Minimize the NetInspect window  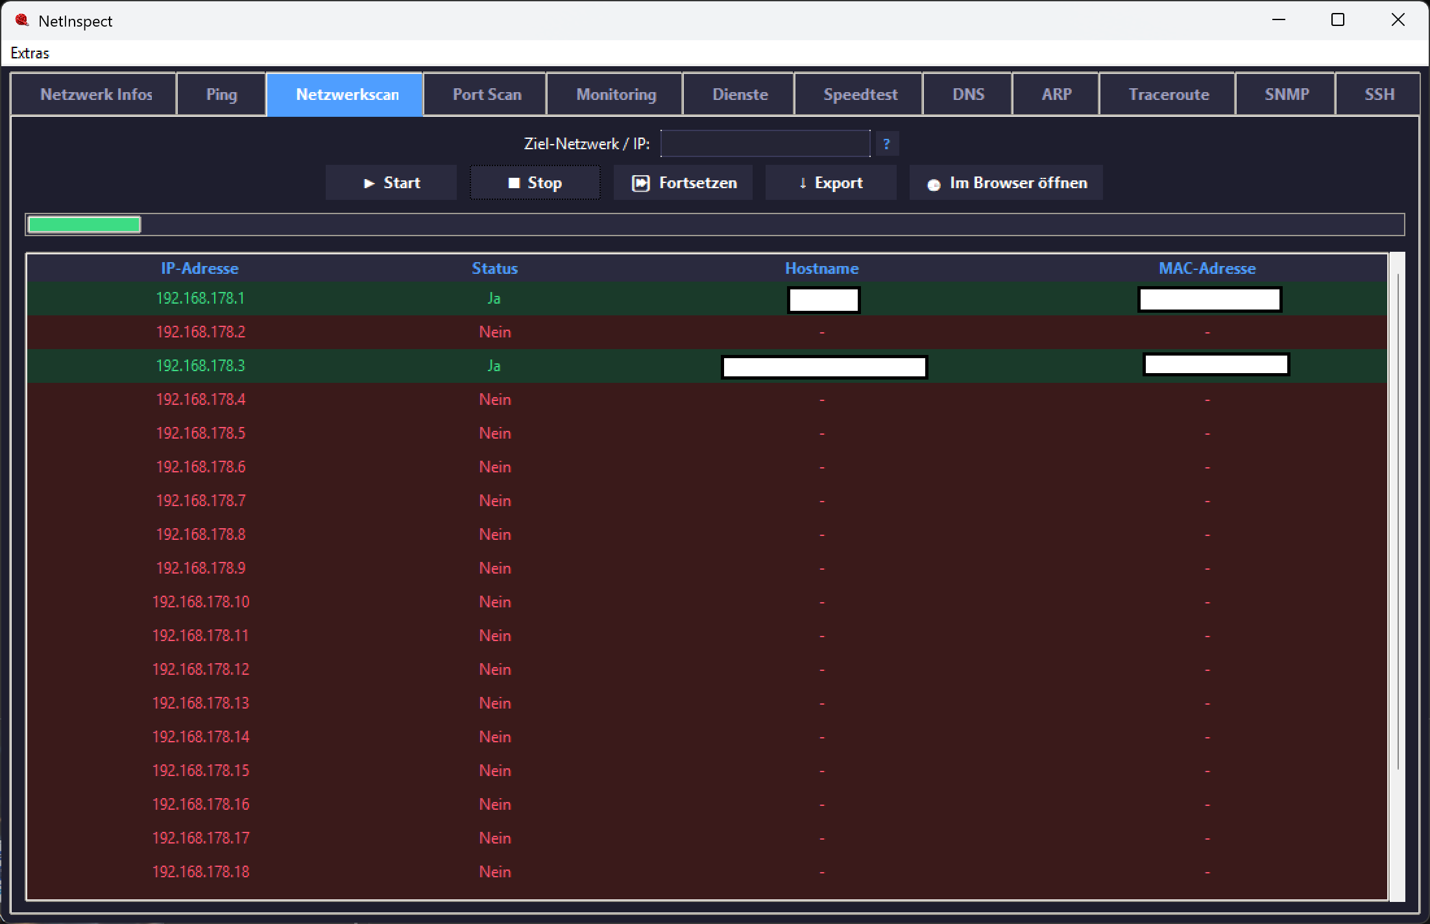[x=1279, y=20]
